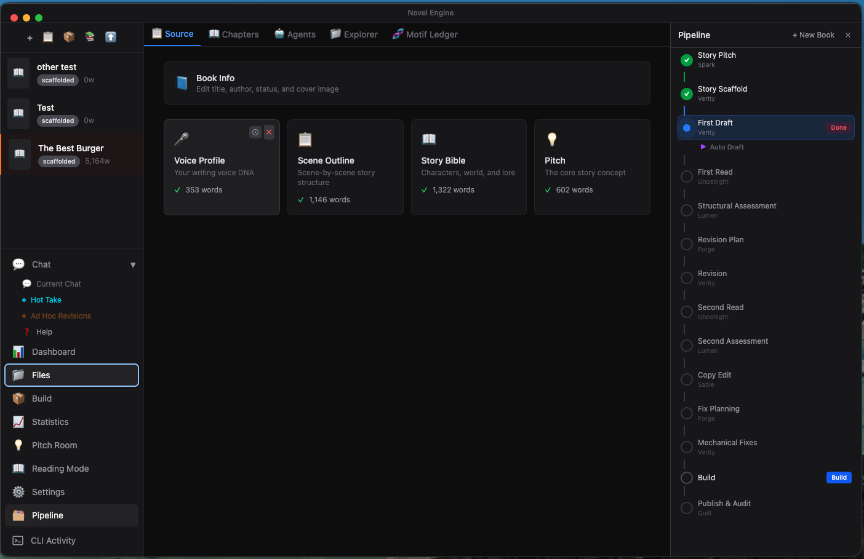Image resolution: width=864 pixels, height=559 pixels.
Task: Click '1,322 words' on Story Bible card
Action: 454,190
